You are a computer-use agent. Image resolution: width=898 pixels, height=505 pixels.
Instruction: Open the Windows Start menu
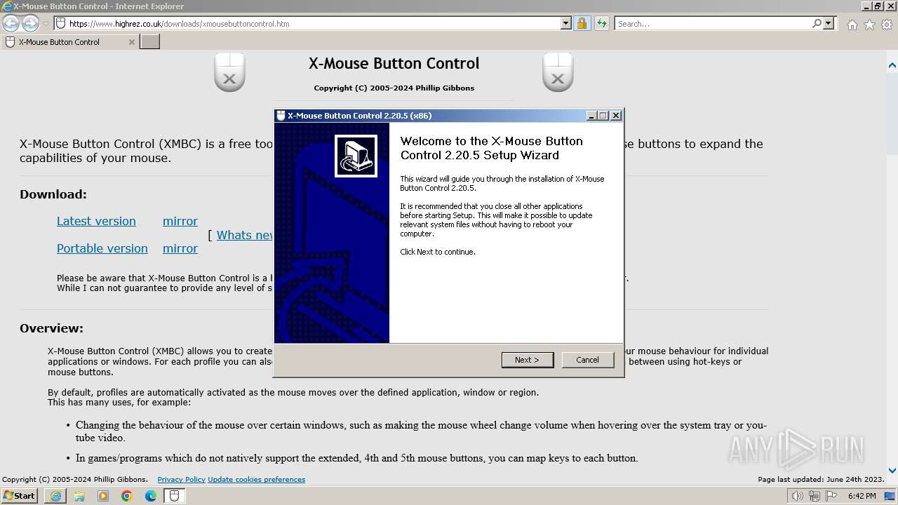pyautogui.click(x=20, y=496)
